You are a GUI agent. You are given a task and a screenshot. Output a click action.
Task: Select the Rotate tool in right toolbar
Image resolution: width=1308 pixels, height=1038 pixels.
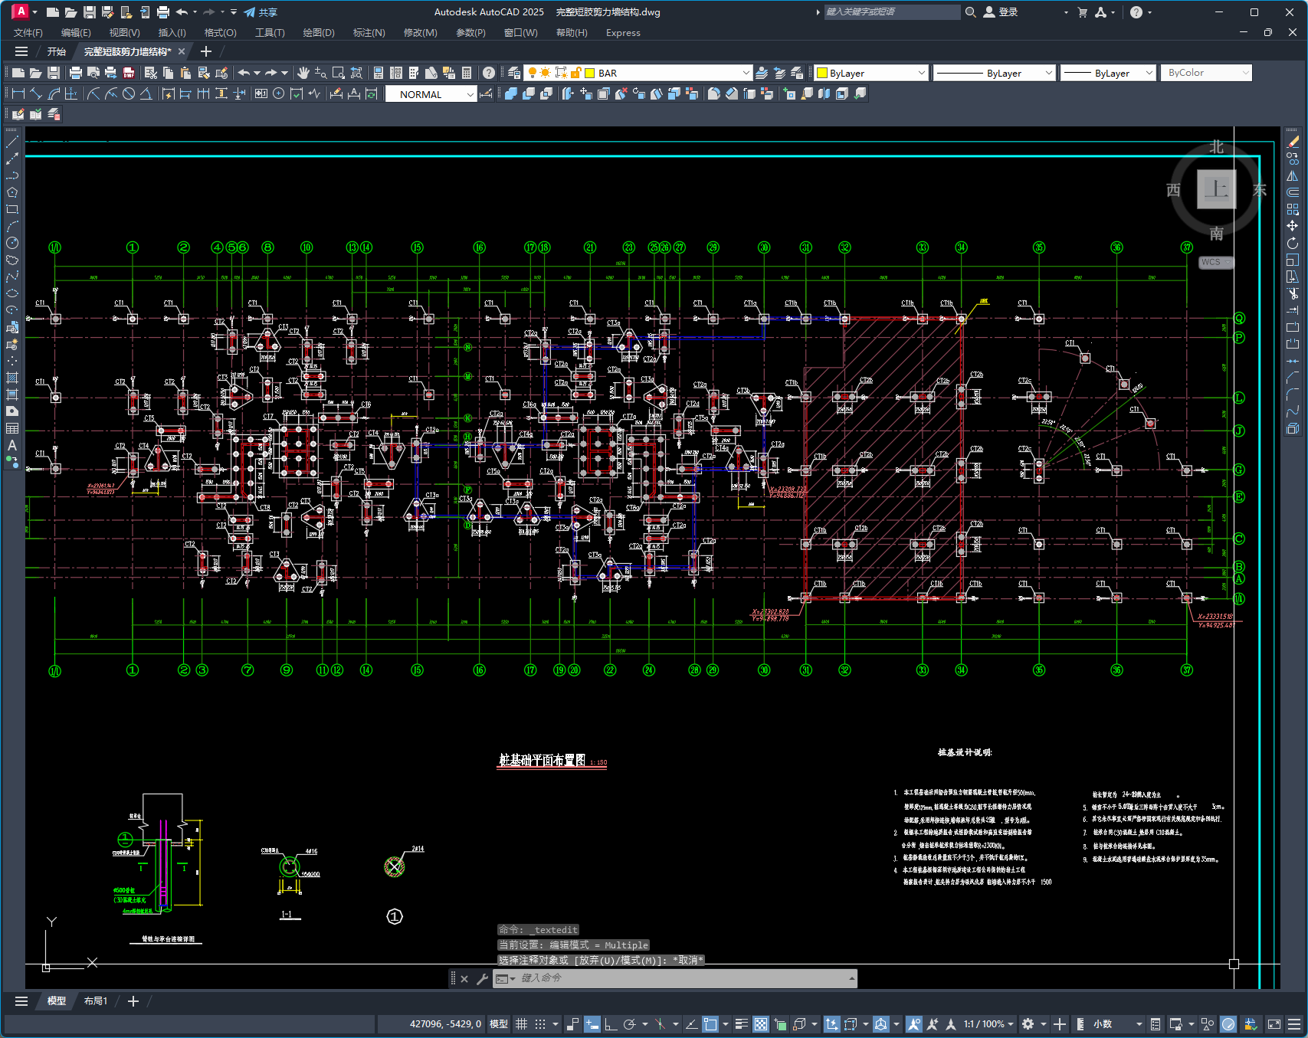click(x=1293, y=243)
